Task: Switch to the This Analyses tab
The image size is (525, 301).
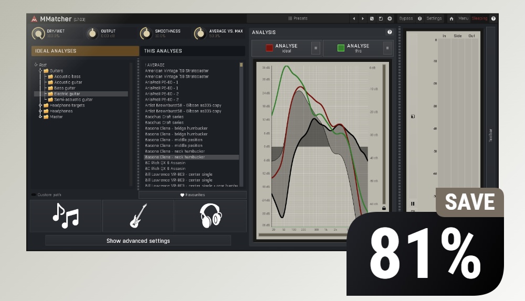Action: coord(193,51)
